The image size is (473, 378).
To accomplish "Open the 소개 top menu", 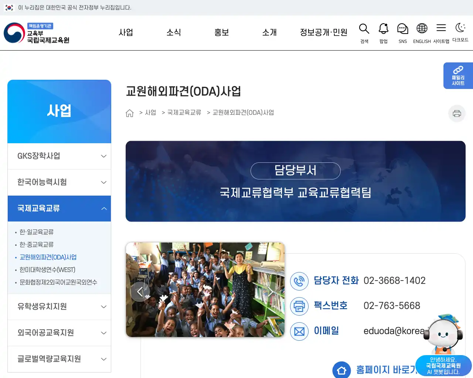I will point(269,32).
